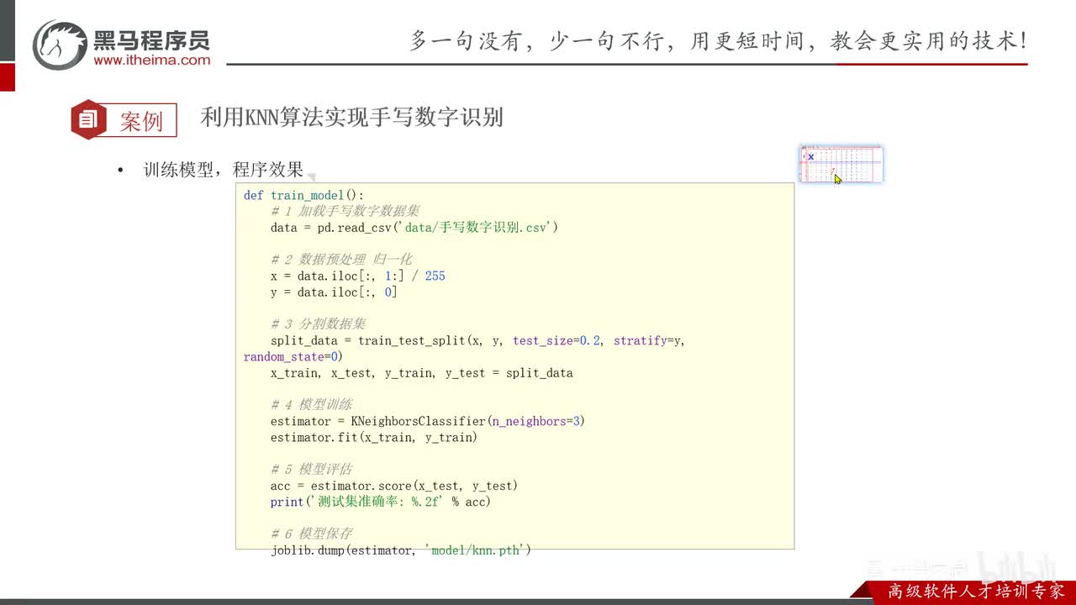Click the itheima horse logo
Screen dimensions: 1076x605
[59, 45]
